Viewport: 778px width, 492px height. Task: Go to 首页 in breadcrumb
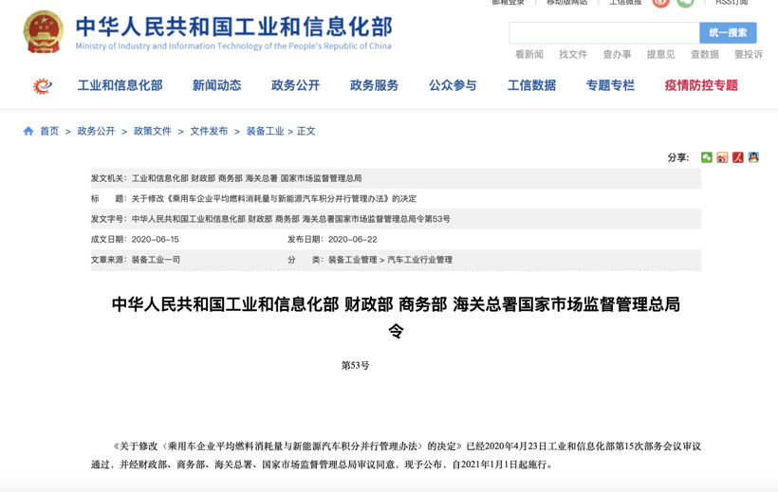point(49,131)
